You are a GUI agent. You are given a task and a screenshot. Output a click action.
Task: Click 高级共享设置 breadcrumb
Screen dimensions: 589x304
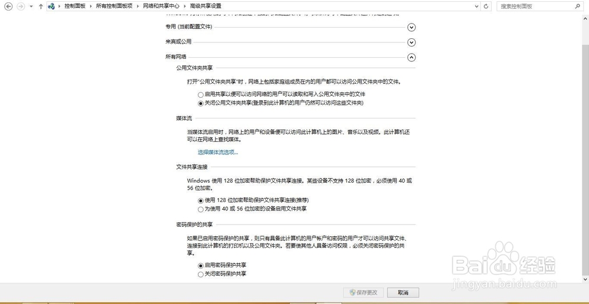point(206,6)
